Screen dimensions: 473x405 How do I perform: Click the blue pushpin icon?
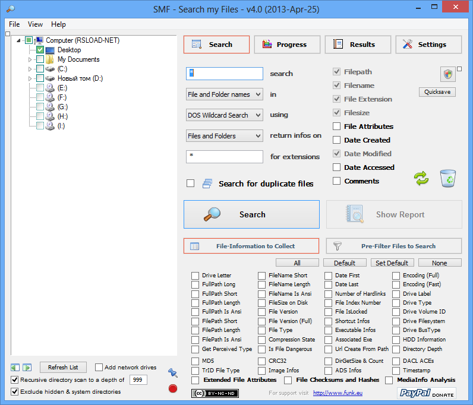(173, 372)
